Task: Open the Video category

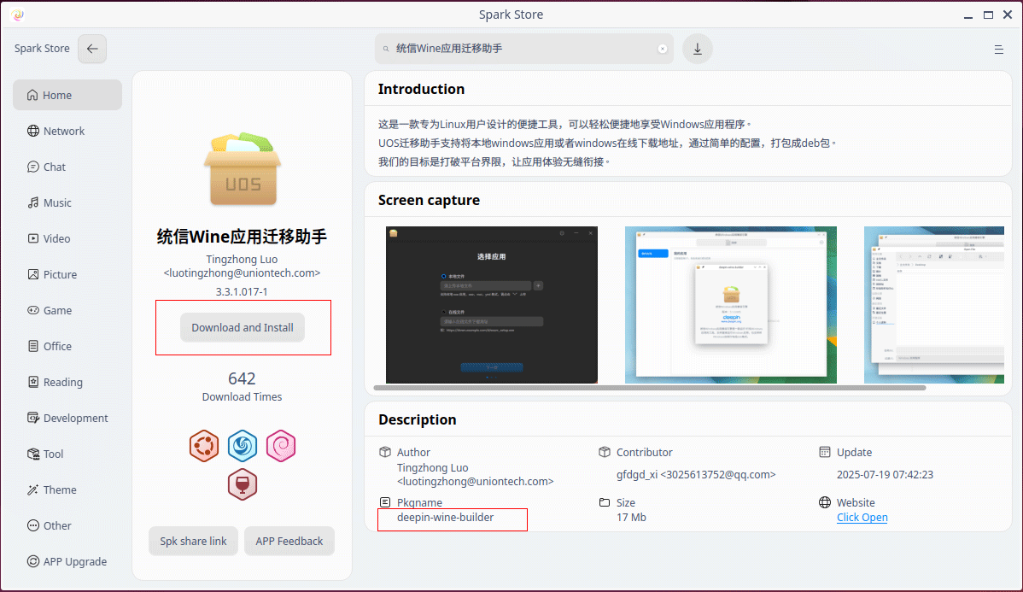Action: (67, 239)
